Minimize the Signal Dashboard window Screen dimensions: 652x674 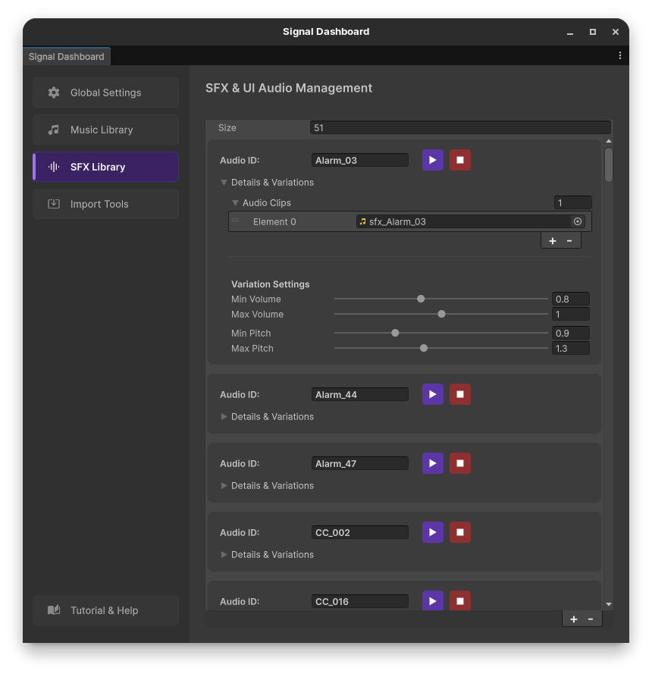pyautogui.click(x=570, y=32)
